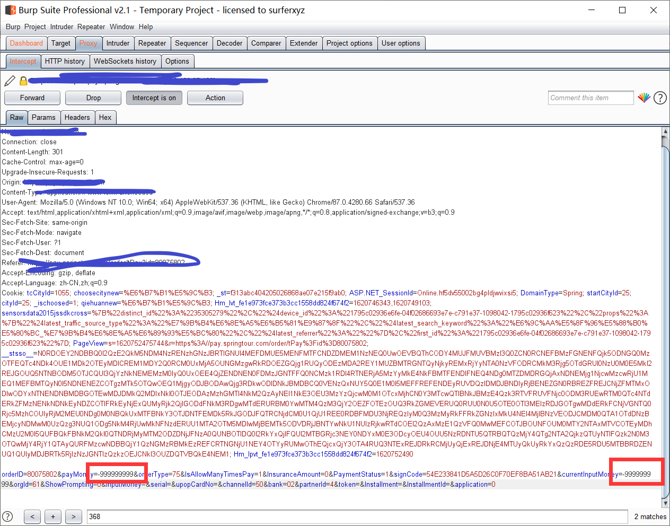670x526 pixels.
Task: Click the Burp Suite logo in the title bar
Action: coord(10,10)
